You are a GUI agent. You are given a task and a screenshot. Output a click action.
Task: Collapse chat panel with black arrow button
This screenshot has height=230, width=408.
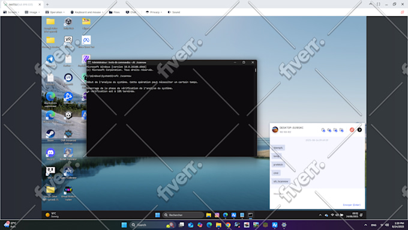[x=359, y=130]
